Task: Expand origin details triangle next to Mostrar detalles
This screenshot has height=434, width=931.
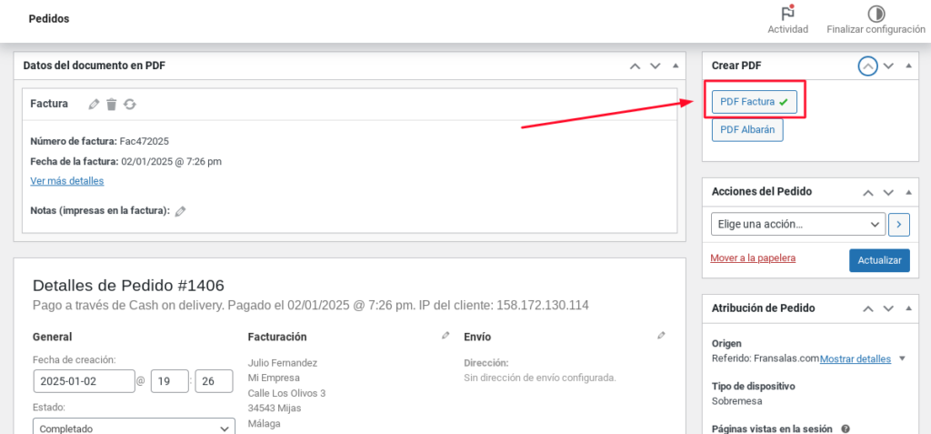Action: click(902, 358)
